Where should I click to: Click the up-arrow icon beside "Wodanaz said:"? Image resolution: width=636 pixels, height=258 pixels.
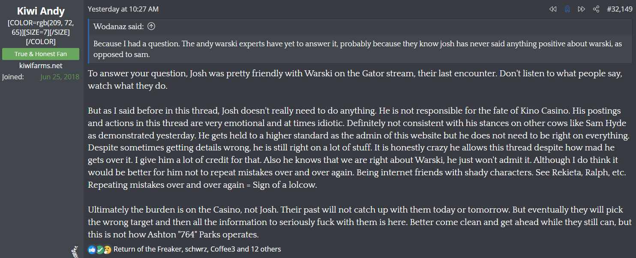tap(151, 27)
